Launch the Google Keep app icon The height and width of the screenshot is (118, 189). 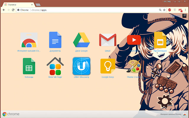(107, 66)
